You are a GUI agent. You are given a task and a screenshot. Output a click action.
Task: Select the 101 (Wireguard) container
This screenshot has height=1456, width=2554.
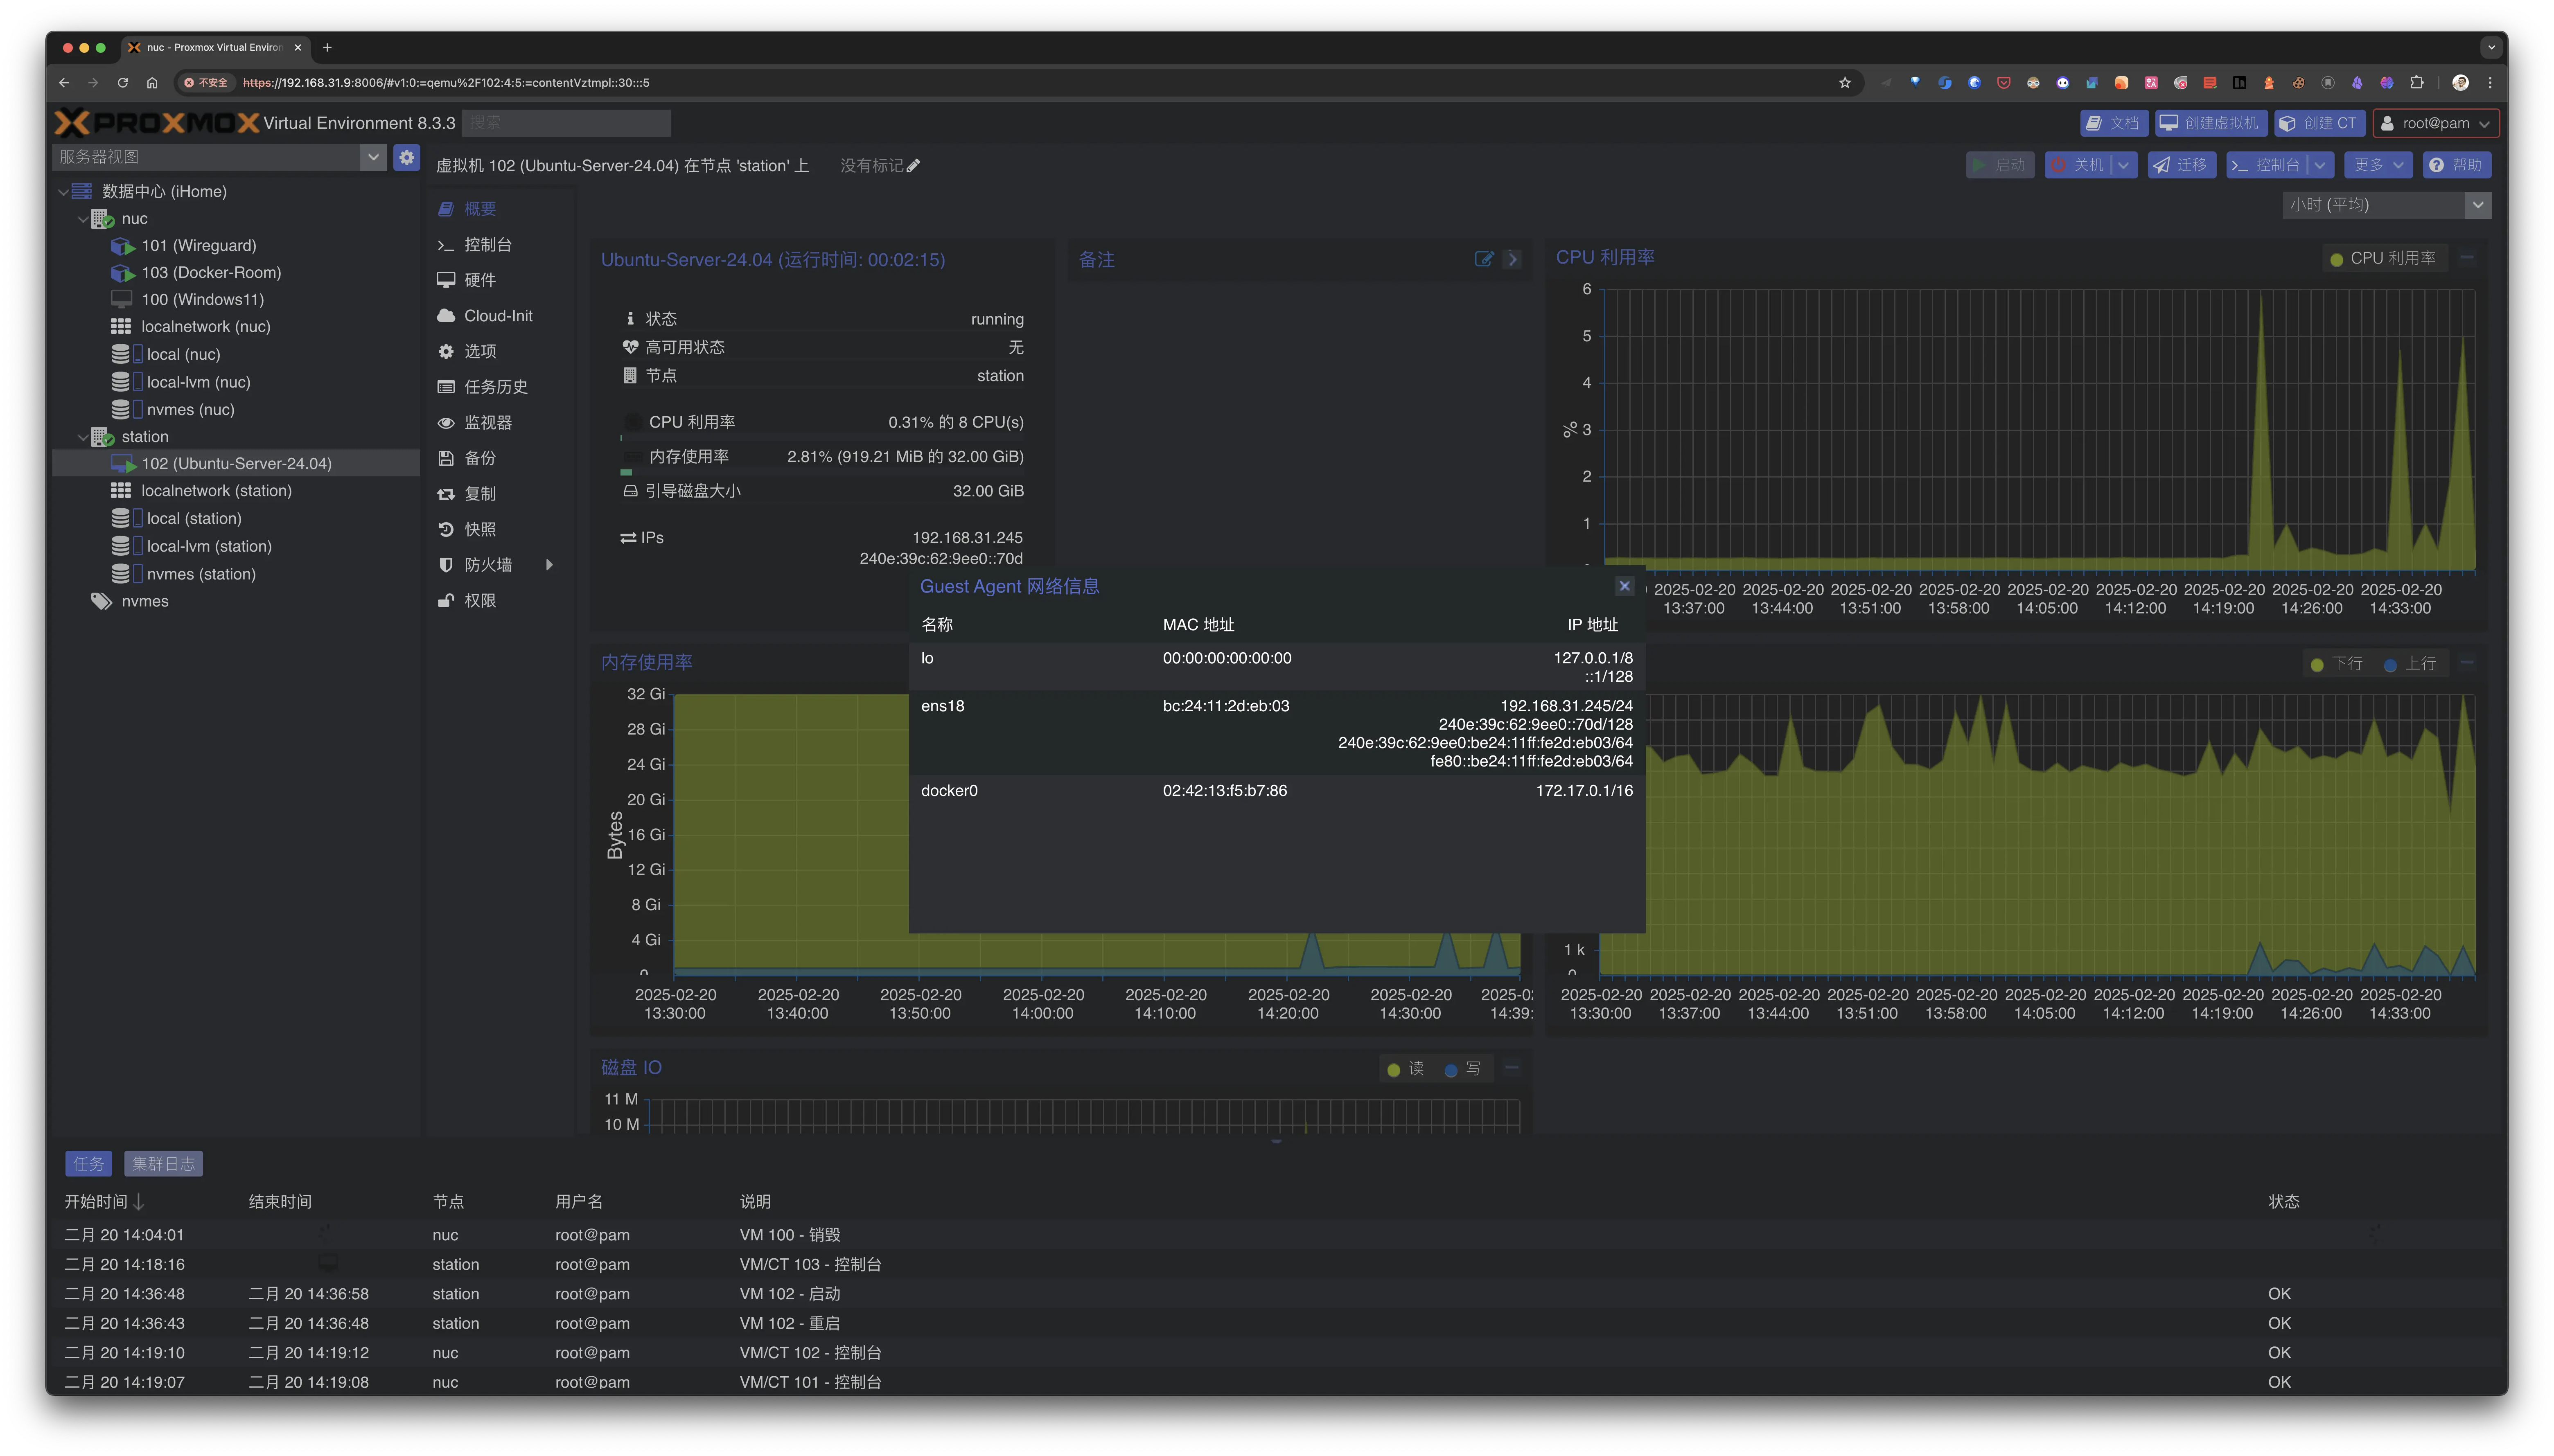point(198,245)
